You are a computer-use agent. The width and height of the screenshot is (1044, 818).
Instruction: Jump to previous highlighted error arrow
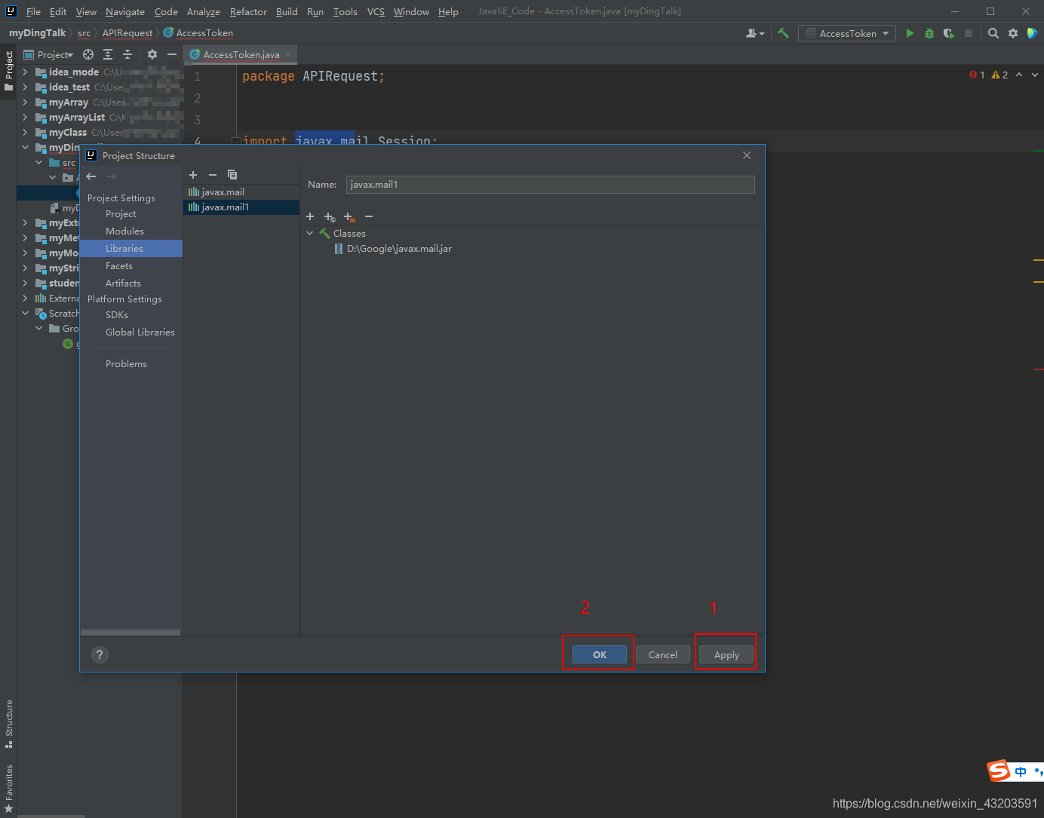click(x=1019, y=75)
